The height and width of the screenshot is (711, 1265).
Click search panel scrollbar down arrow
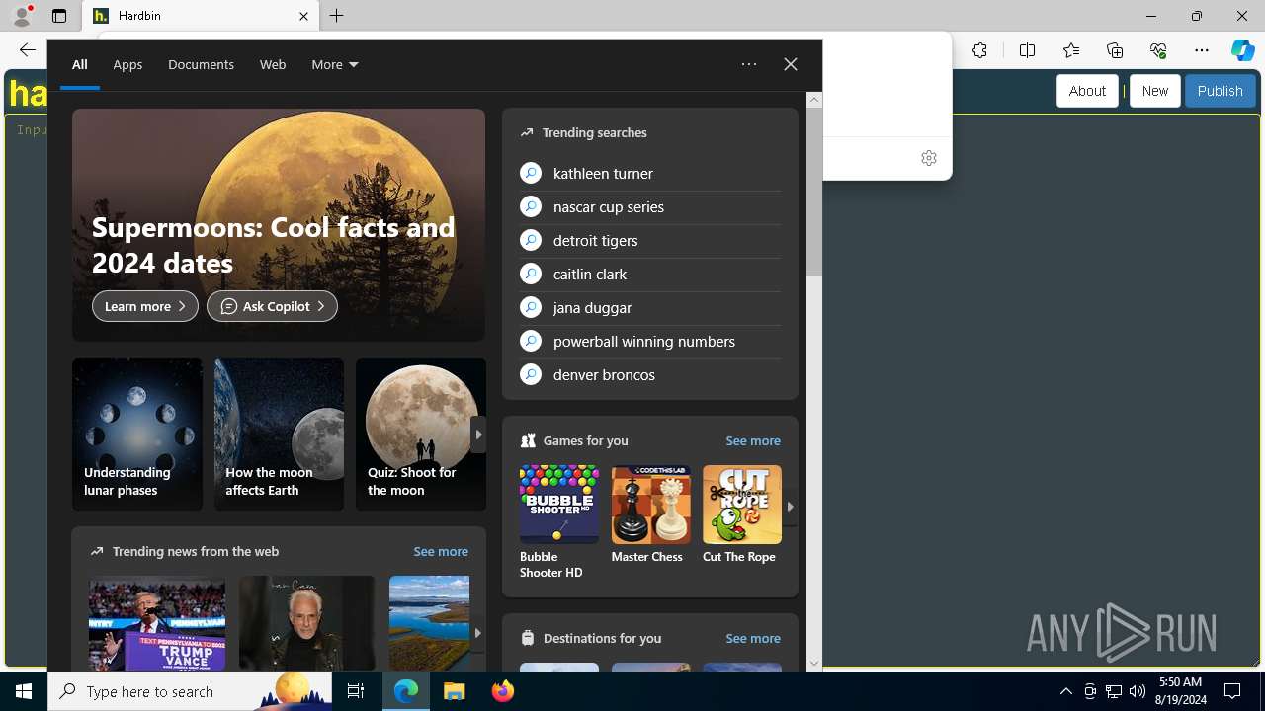point(814,664)
